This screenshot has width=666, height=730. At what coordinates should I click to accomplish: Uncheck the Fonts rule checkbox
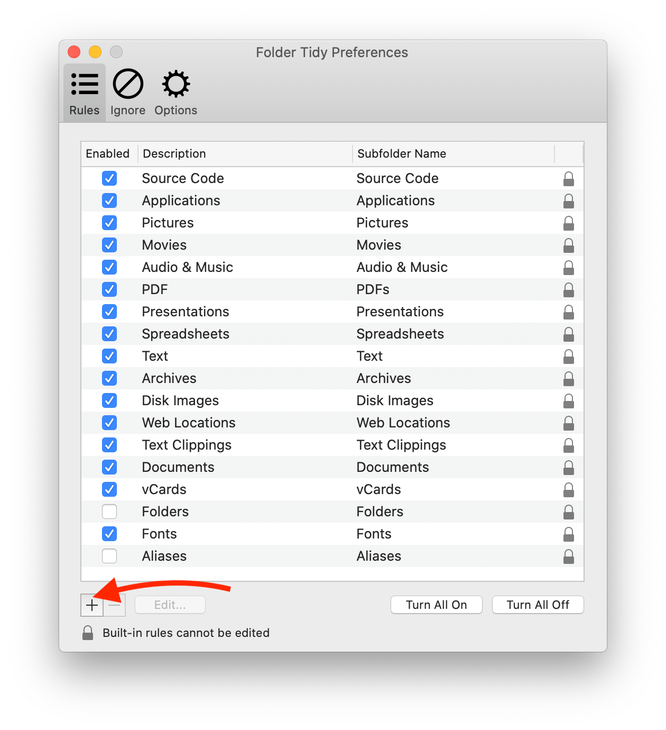tap(109, 534)
